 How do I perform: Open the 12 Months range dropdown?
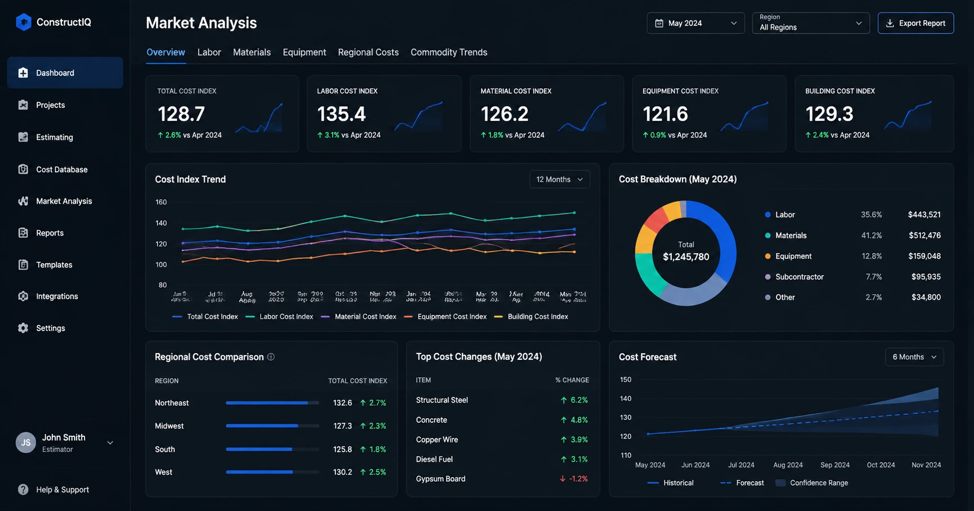[559, 179]
